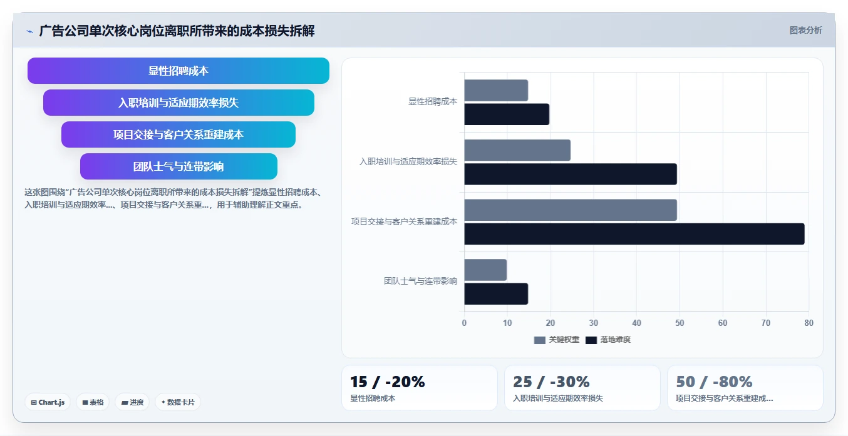The height and width of the screenshot is (436, 848).
Task: Click the chart axis label 团队士气与连带影响
Action: pos(420,281)
